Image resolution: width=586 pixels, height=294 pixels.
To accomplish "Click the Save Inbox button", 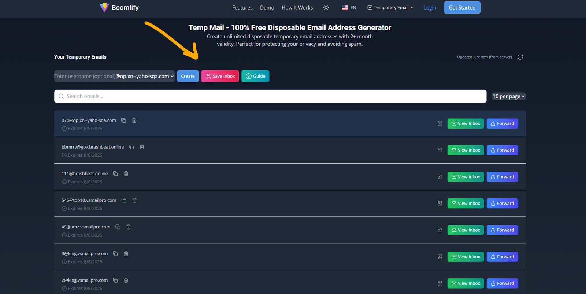I will click(220, 76).
